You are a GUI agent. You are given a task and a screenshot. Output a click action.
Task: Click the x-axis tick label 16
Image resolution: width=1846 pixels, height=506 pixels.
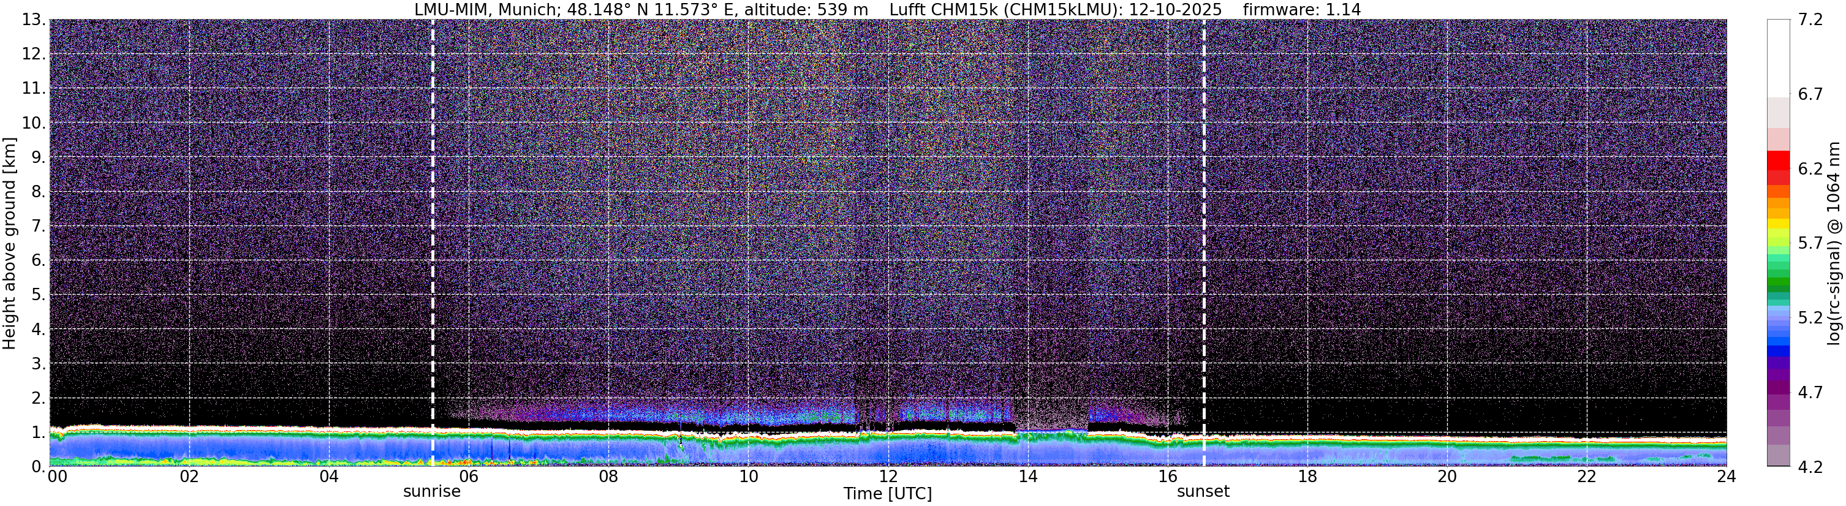click(x=1167, y=477)
